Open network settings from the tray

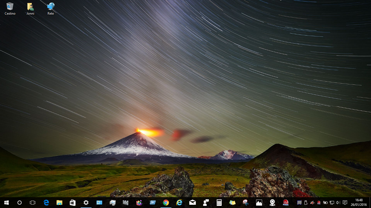click(332, 202)
